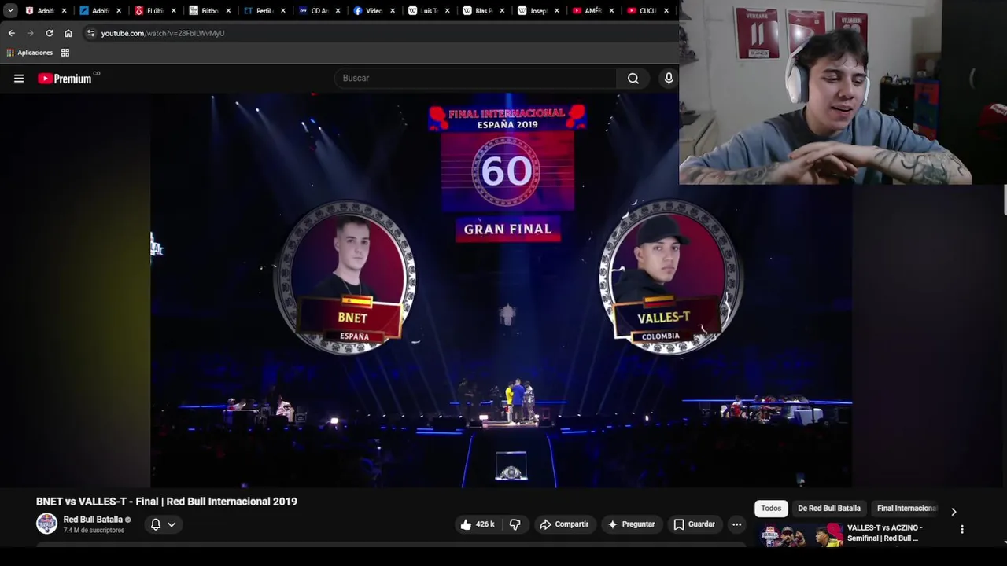This screenshot has height=566, width=1007.
Task: Like the video with 426 k likes
Action: [478, 524]
